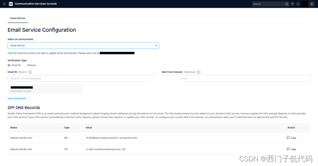Open the View Details/Edit link
318x166 pixels.
(x=16, y=98)
